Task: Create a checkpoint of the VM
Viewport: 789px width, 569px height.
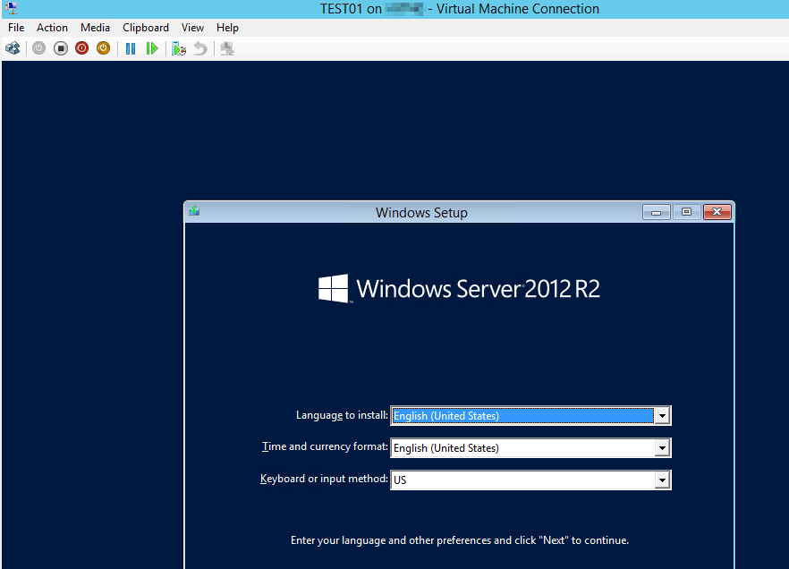Action: (179, 48)
